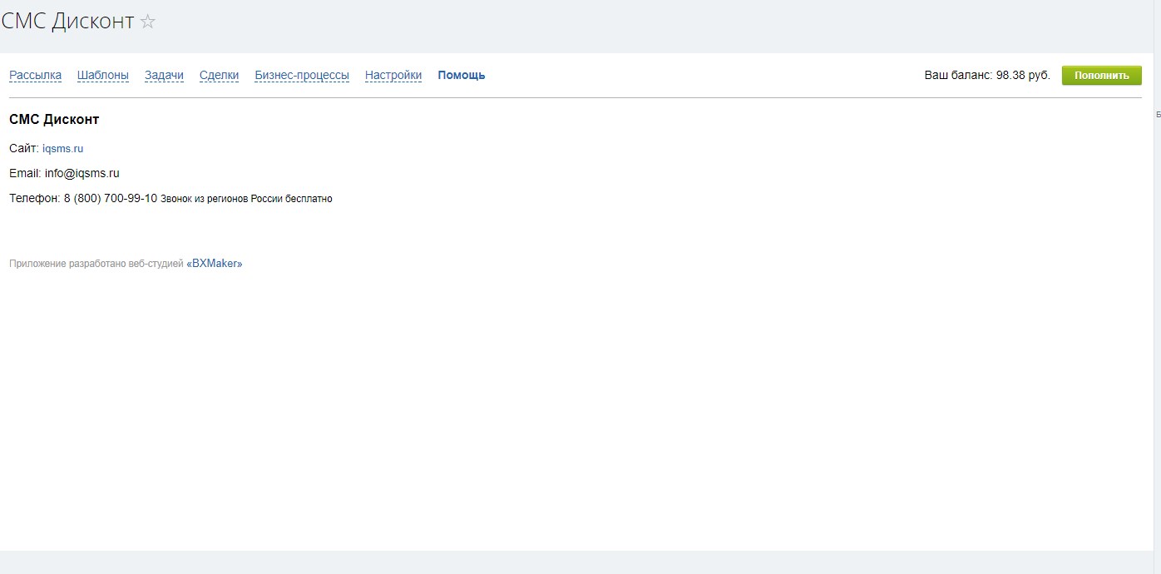Open the Бизнес-процессы tab
Viewport: 1161px width, 574px height.
(x=302, y=75)
